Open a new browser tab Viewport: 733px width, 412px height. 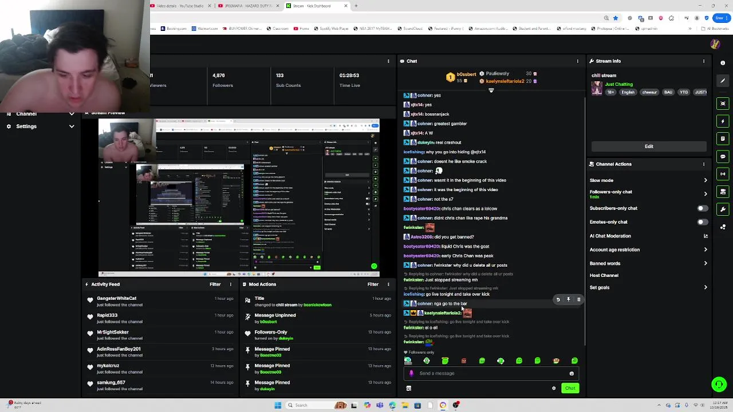356,6
